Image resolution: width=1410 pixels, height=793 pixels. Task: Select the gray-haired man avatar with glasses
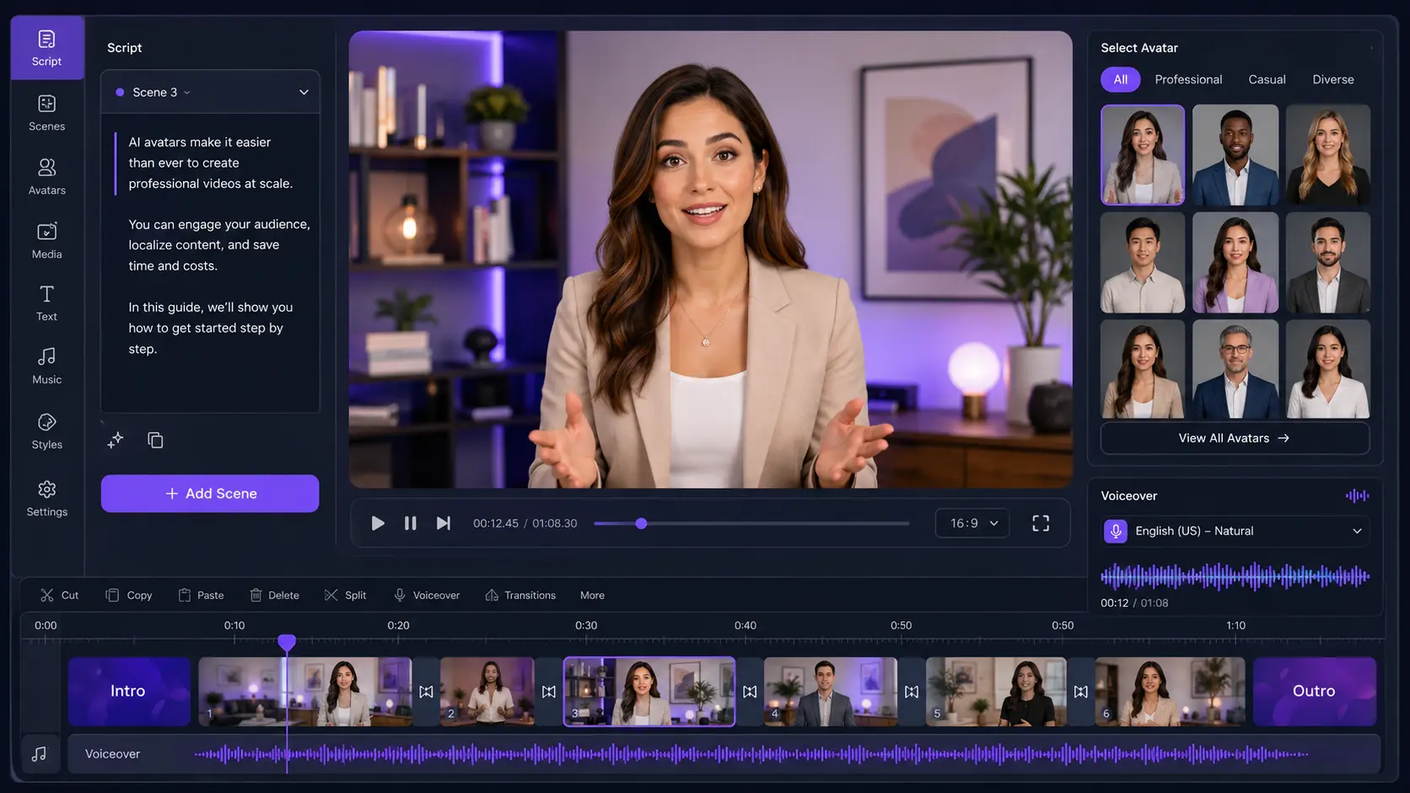click(1235, 369)
